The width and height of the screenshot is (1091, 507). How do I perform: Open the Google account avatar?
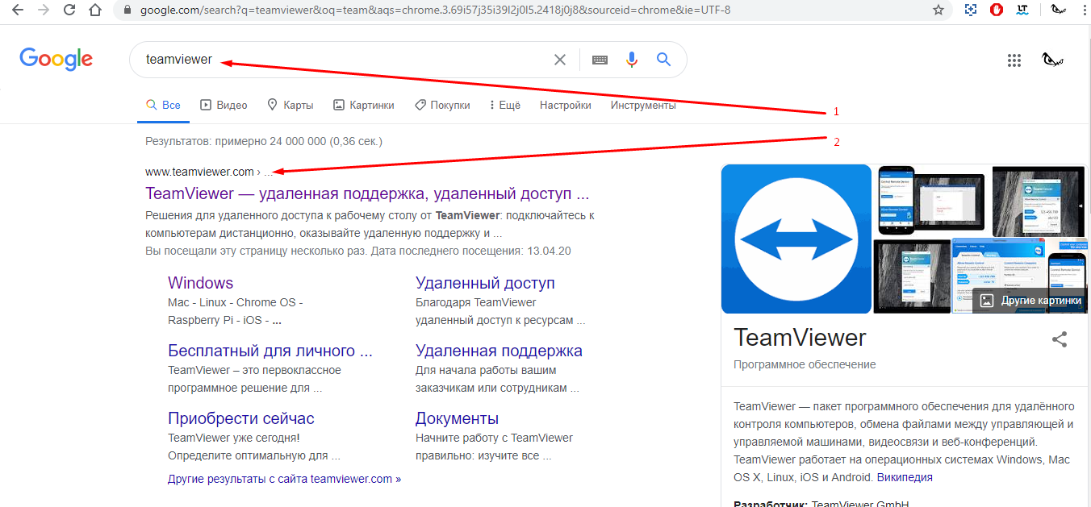1052,60
